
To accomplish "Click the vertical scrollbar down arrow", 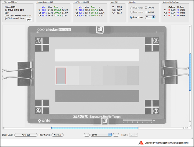I will pos(190,125).
